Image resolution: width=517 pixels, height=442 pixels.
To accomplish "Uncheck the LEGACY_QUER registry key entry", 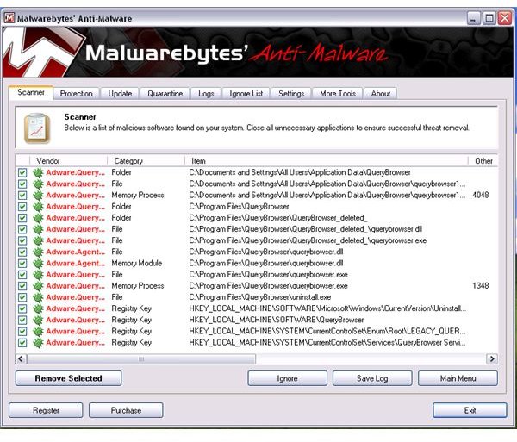I will pos(22,331).
